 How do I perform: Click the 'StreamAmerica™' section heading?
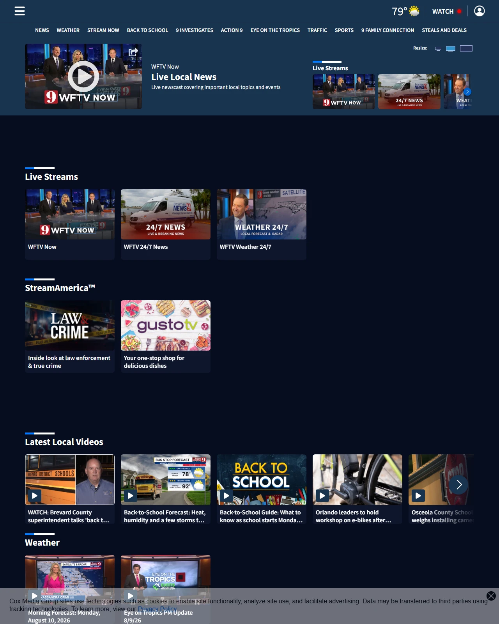[x=60, y=288]
